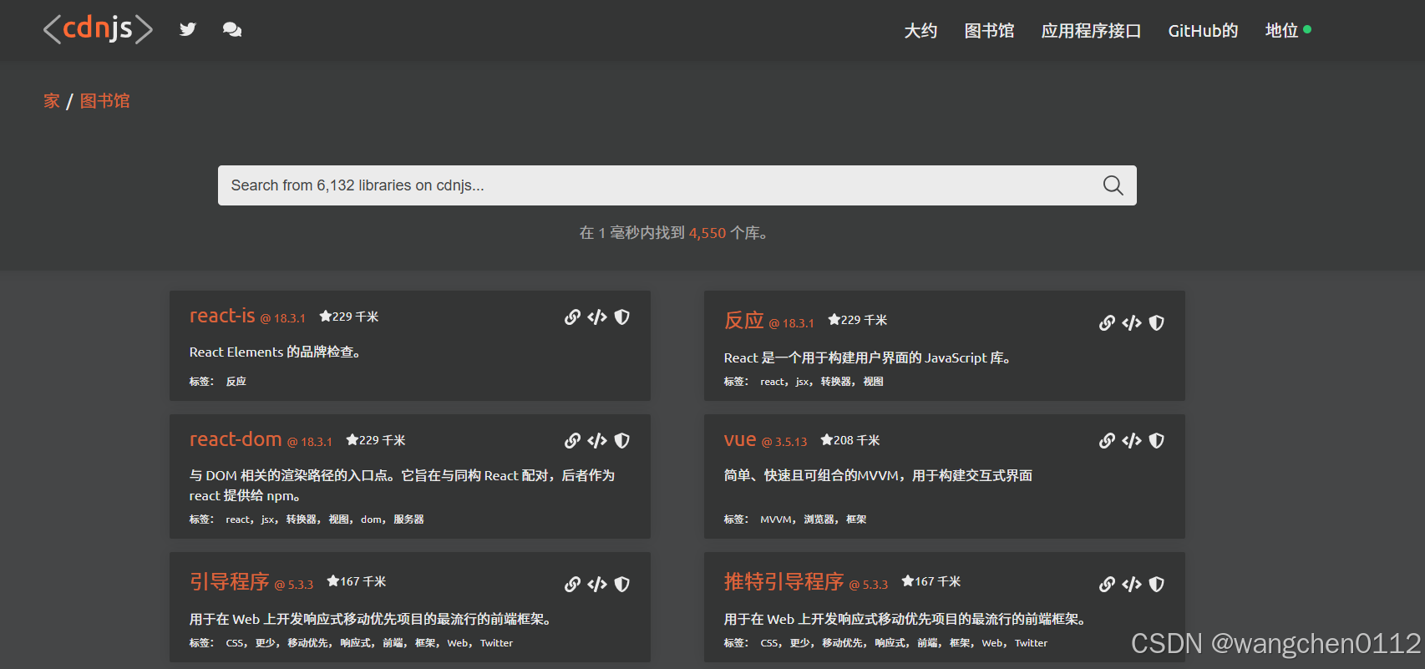Image resolution: width=1425 pixels, height=669 pixels.
Task: Click the 浏览器 tag on vue card
Action: (819, 519)
